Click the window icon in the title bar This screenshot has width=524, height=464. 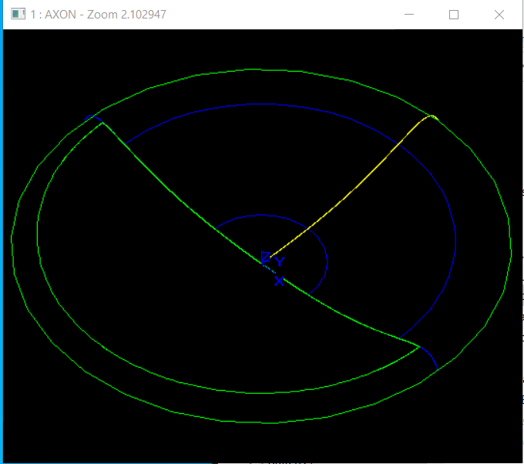click(x=16, y=15)
